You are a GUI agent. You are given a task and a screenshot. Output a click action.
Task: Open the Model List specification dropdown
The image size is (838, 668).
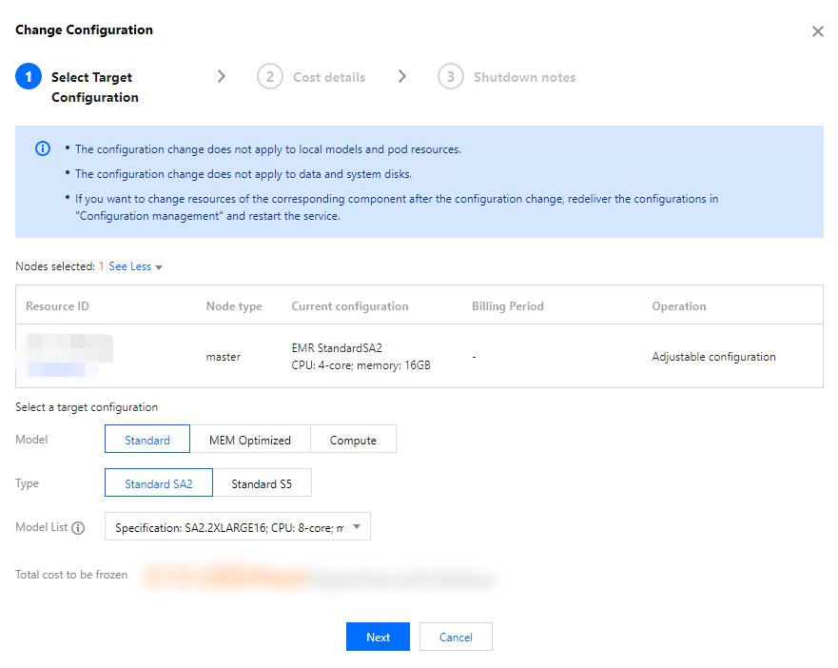(x=237, y=527)
